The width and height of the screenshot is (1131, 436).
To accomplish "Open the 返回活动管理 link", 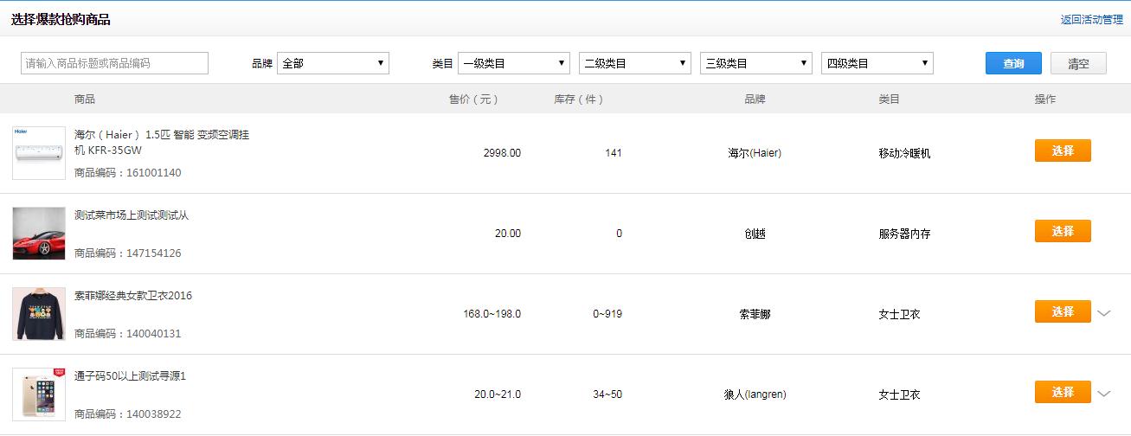I will (x=1092, y=19).
